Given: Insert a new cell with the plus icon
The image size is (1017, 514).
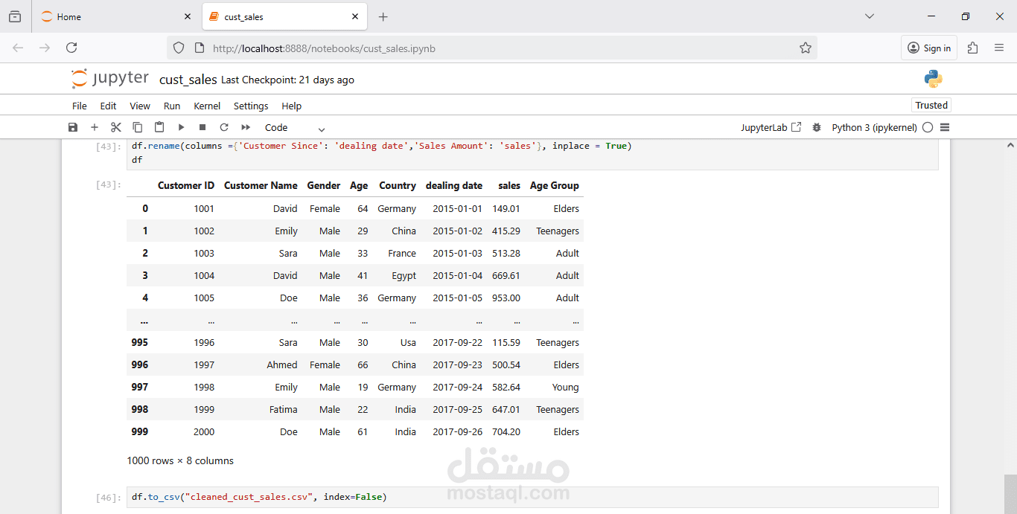Looking at the screenshot, I should (x=94, y=127).
